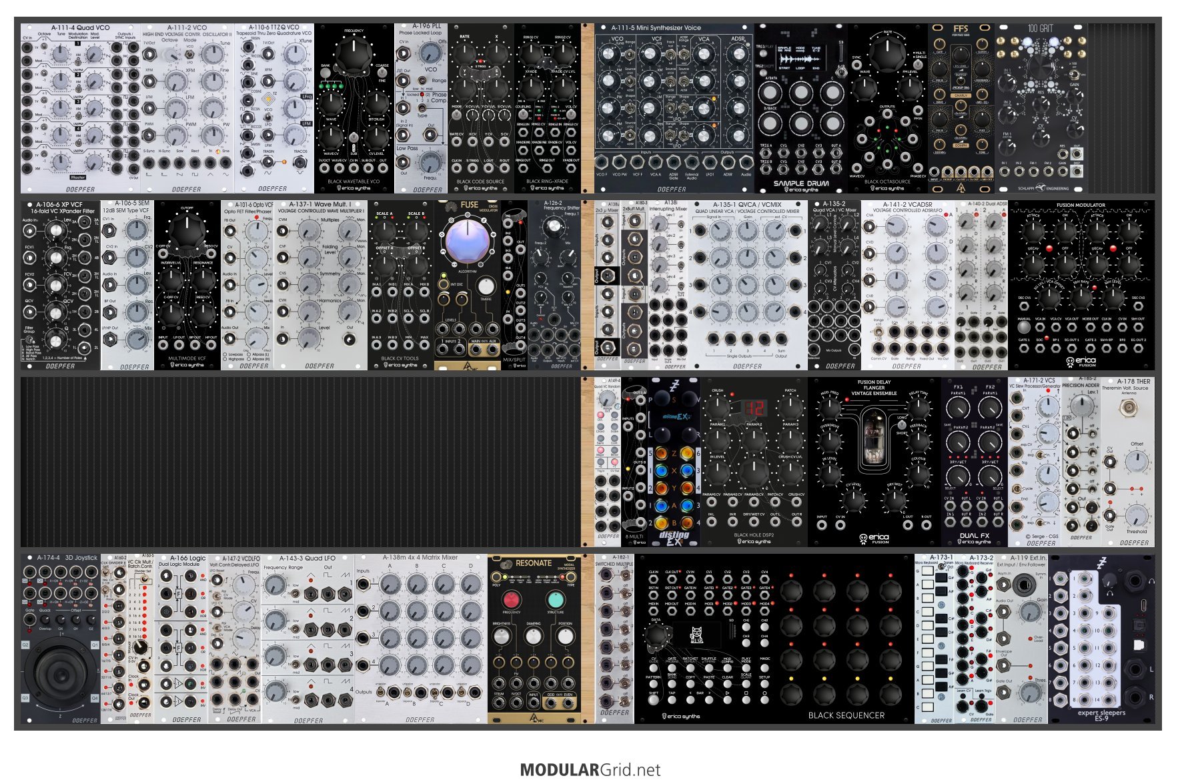
Task: Click the FUSION MODULATOR module title
Action: 1081,205
